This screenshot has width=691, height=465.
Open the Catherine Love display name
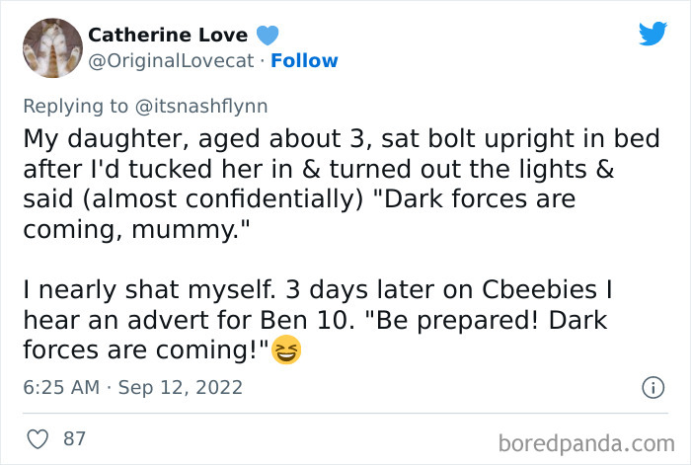coord(167,35)
